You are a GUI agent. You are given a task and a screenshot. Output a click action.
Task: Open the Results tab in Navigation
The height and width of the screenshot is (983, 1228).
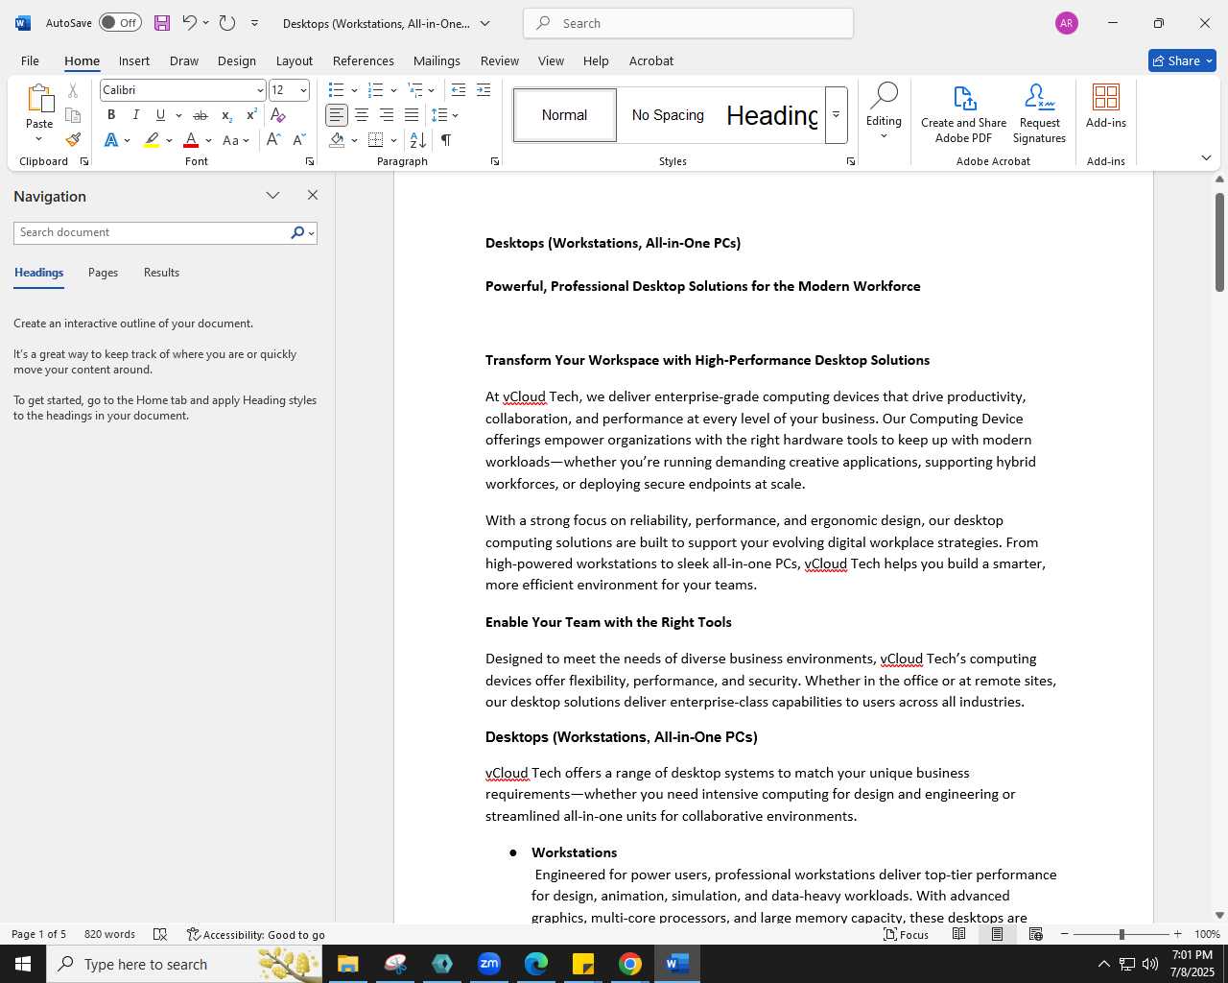point(161,273)
